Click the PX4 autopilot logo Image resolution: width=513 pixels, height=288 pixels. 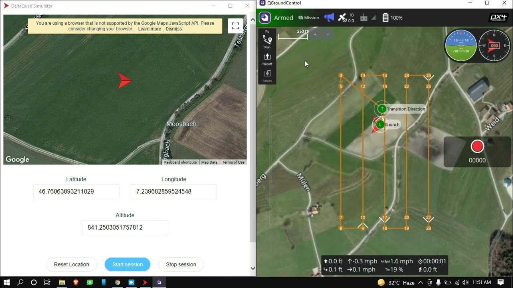[x=499, y=18]
